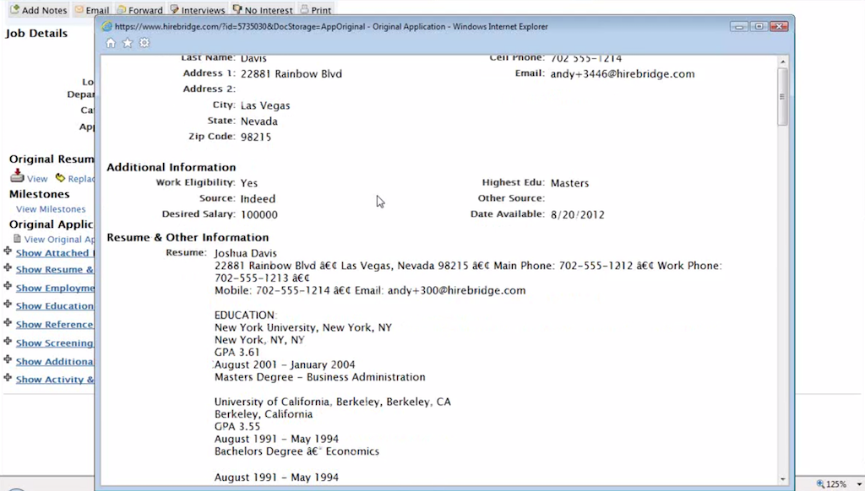Screen dimensions: 865x491
Task: Click the Print toolbar button
Action: click(x=316, y=10)
